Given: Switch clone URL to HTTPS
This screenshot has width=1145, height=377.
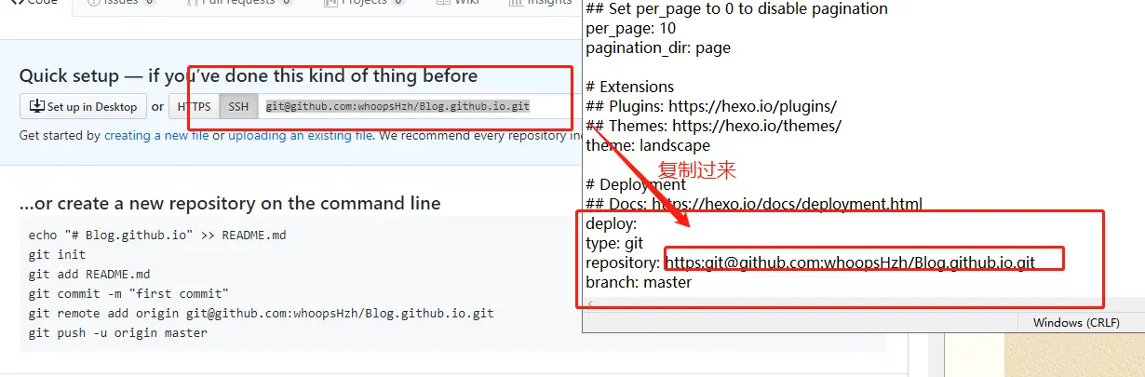Looking at the screenshot, I should tap(194, 106).
